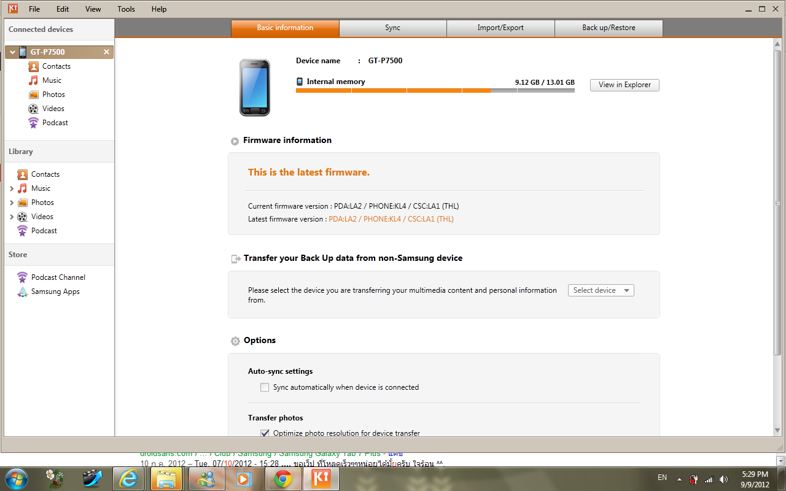Disconnect GT-P7500 with the X button
The height and width of the screenshot is (491, 786).
point(106,52)
